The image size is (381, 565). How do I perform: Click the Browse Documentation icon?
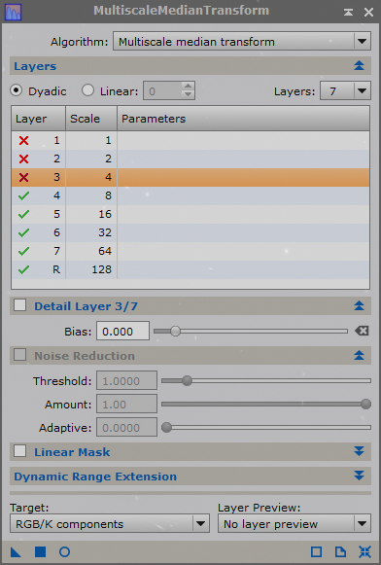(x=340, y=551)
